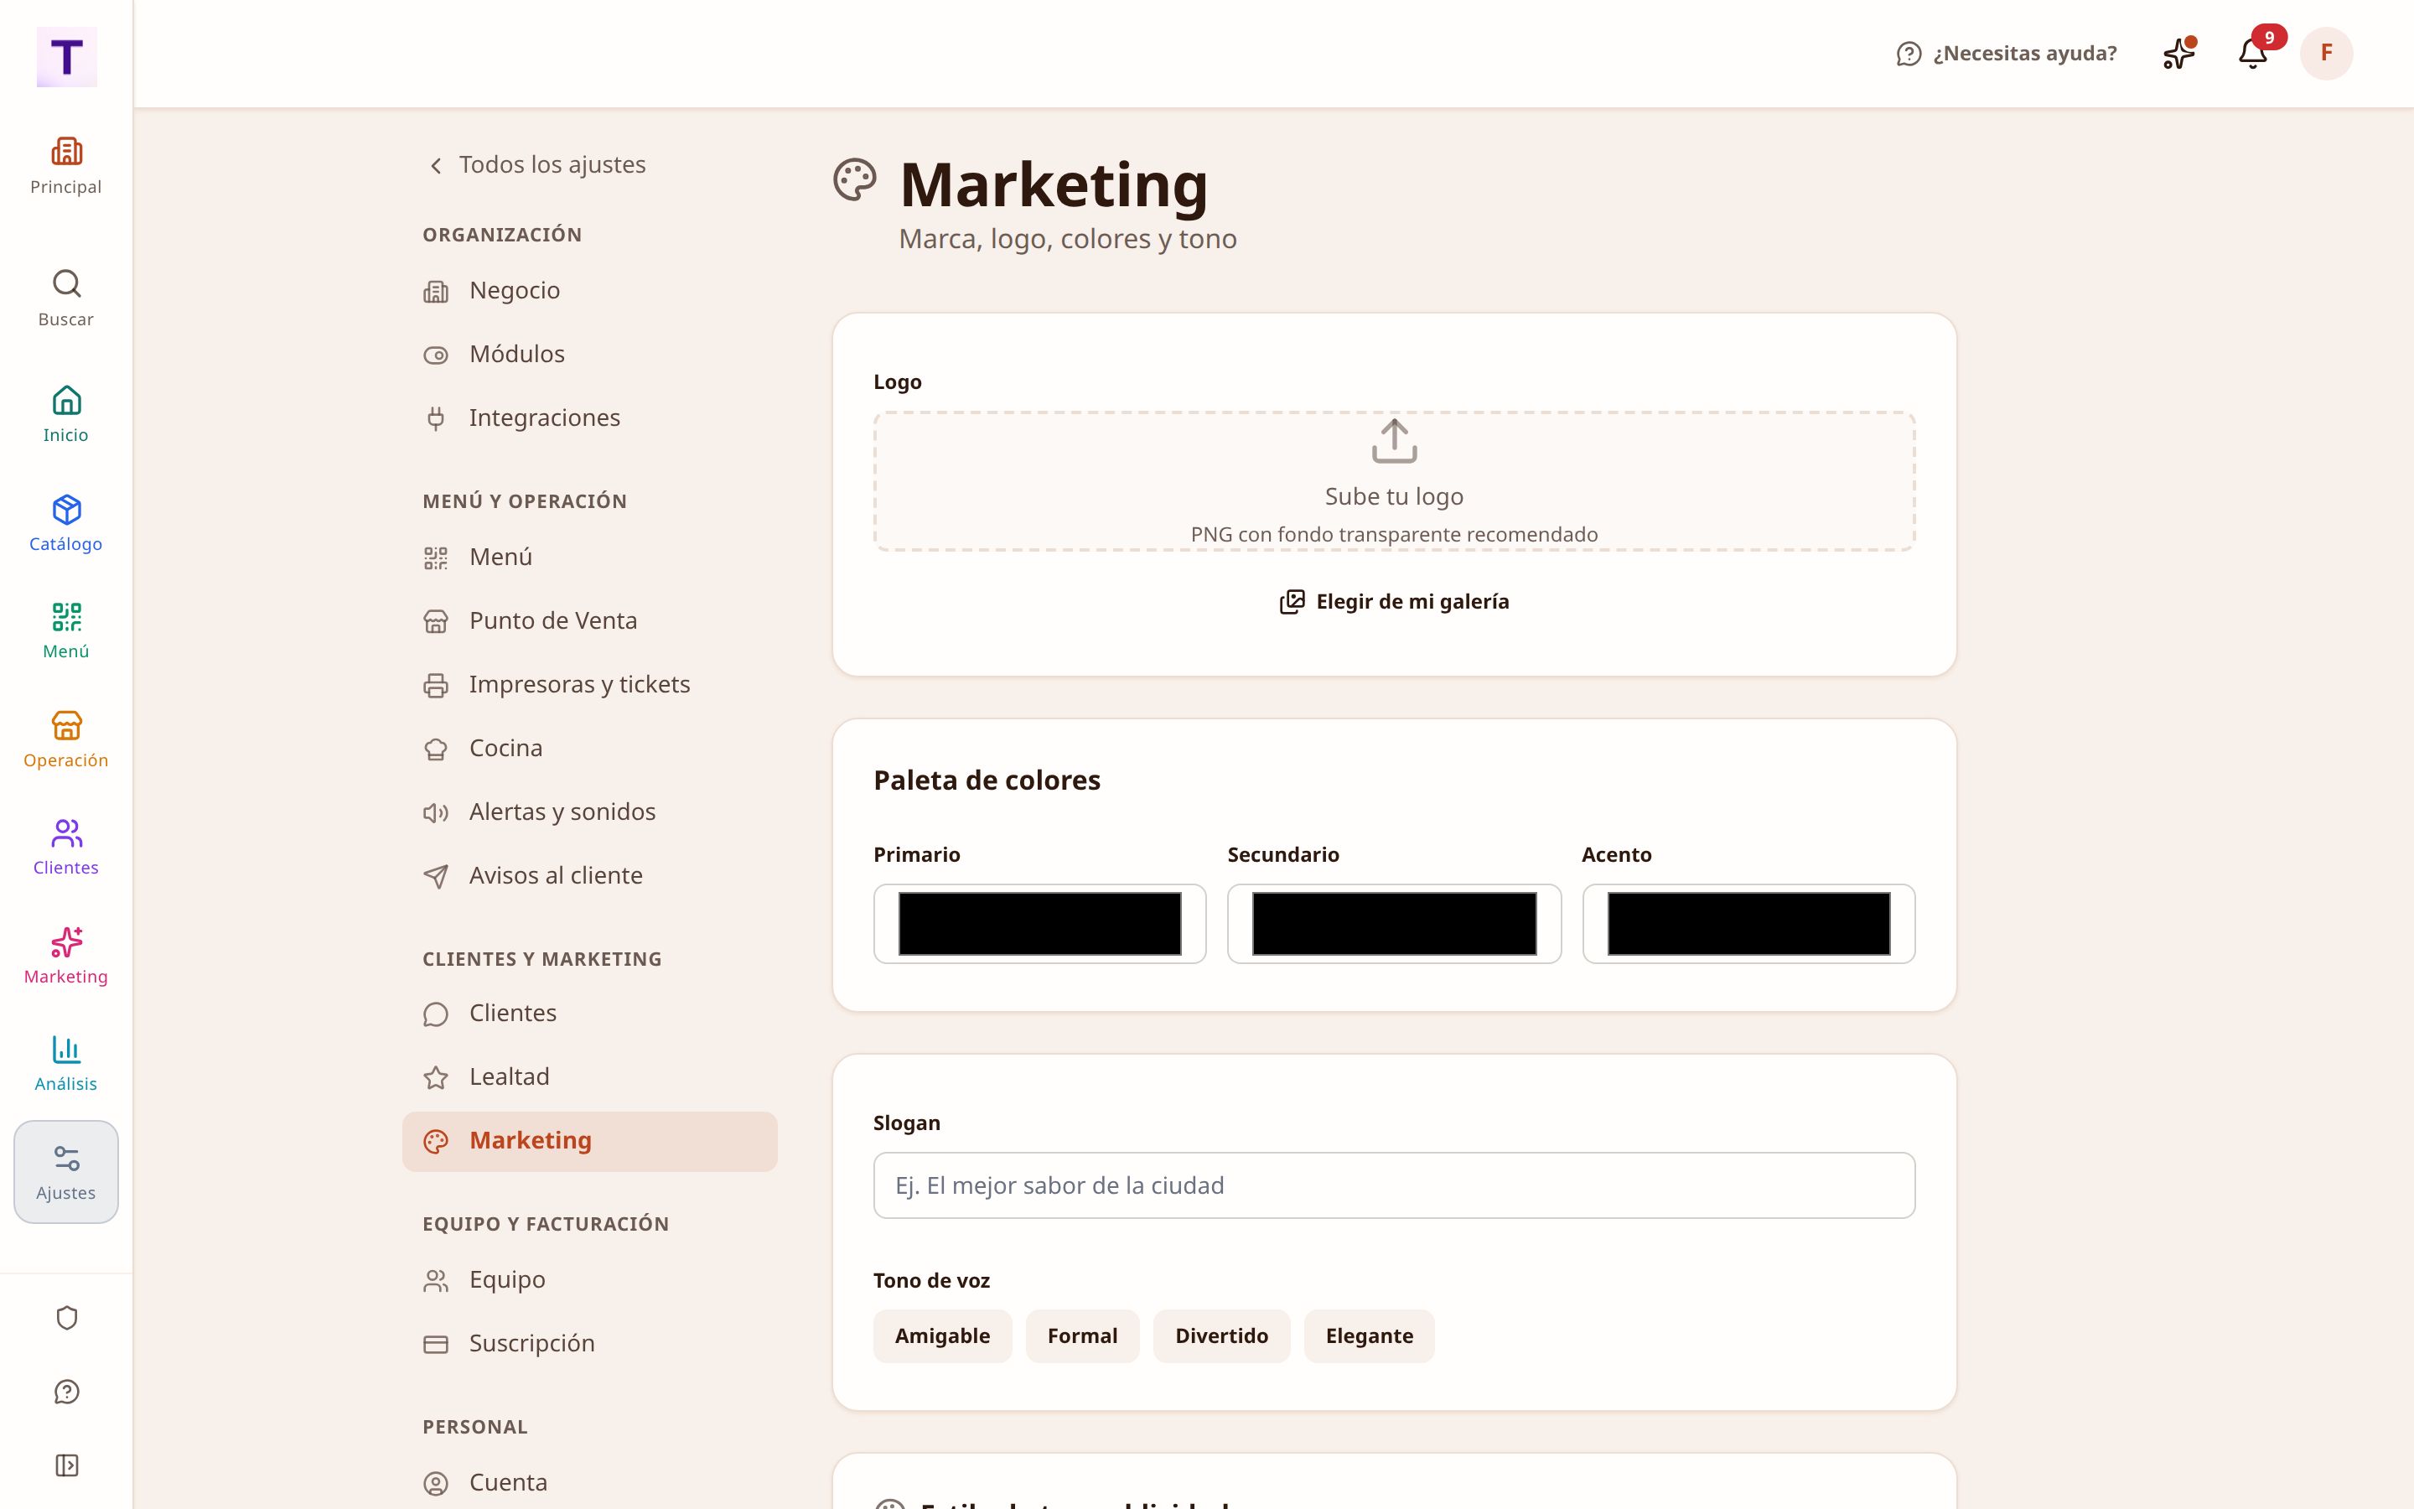Select the Formal voice tone

click(1082, 1335)
